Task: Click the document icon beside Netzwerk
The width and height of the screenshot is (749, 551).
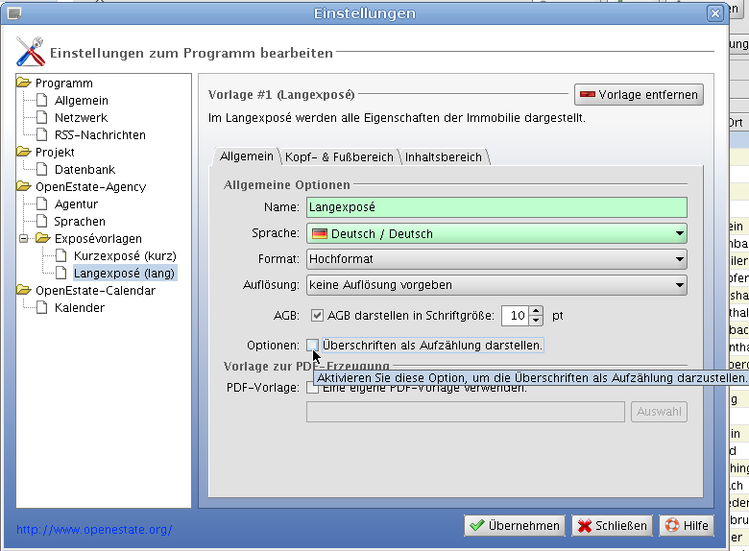Action: click(42, 118)
